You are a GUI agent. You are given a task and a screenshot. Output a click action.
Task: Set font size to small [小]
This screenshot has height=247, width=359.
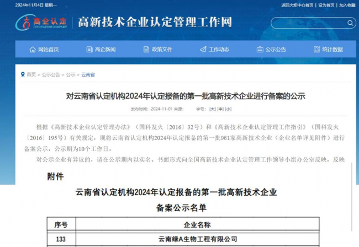pos(228,109)
